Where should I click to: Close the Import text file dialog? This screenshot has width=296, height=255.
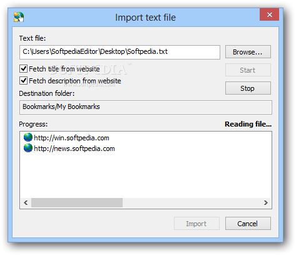pos(269,14)
